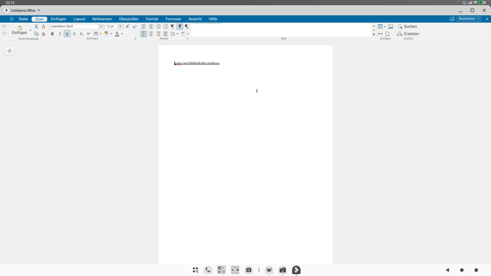Open the Navigator compass icon in the sidebar

[x=10, y=51]
